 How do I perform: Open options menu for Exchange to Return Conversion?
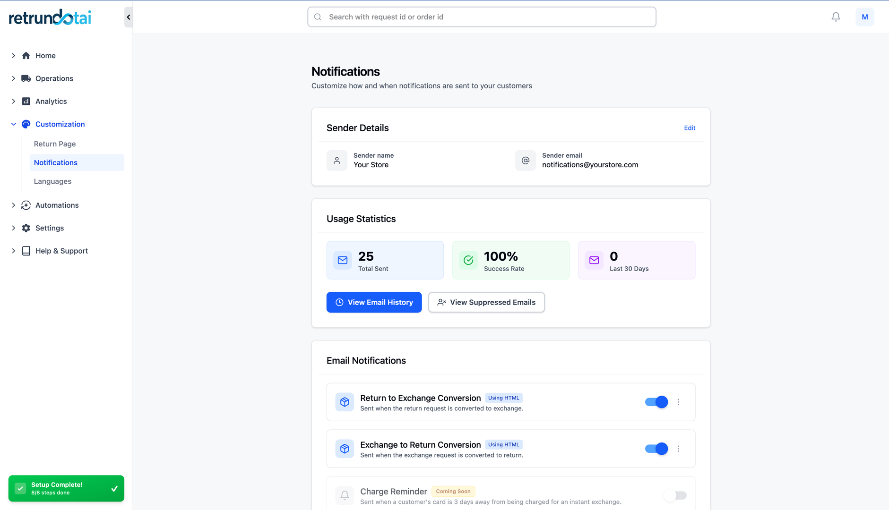(678, 449)
